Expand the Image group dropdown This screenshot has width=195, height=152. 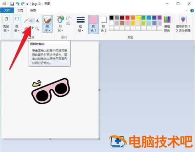tap(19, 30)
